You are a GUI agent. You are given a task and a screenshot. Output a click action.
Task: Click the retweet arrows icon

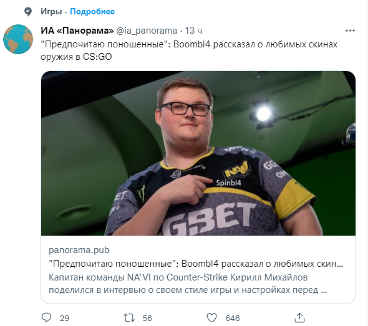click(x=129, y=318)
